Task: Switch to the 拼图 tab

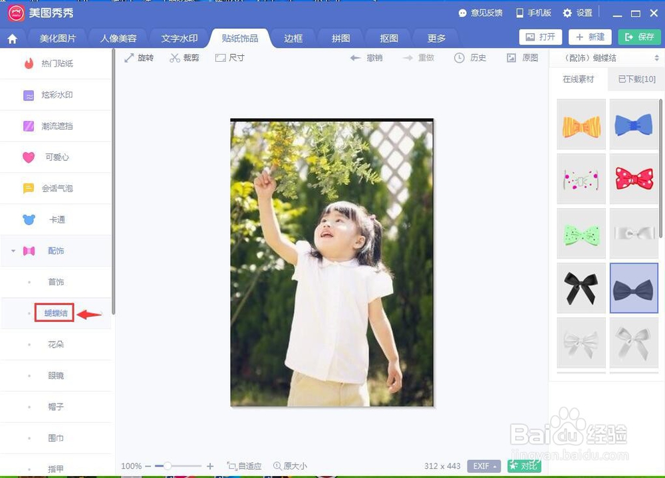Action: [x=340, y=38]
